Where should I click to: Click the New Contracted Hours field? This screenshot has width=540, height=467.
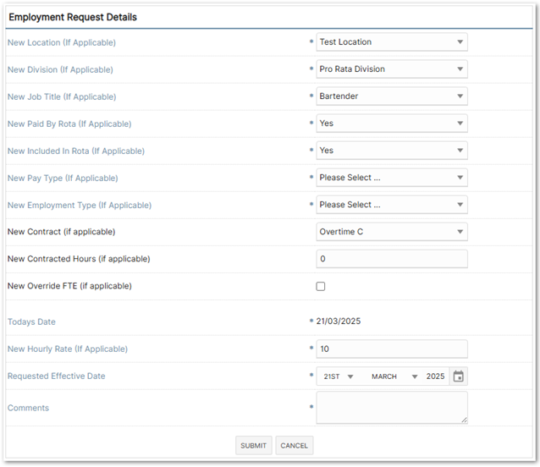[392, 259]
